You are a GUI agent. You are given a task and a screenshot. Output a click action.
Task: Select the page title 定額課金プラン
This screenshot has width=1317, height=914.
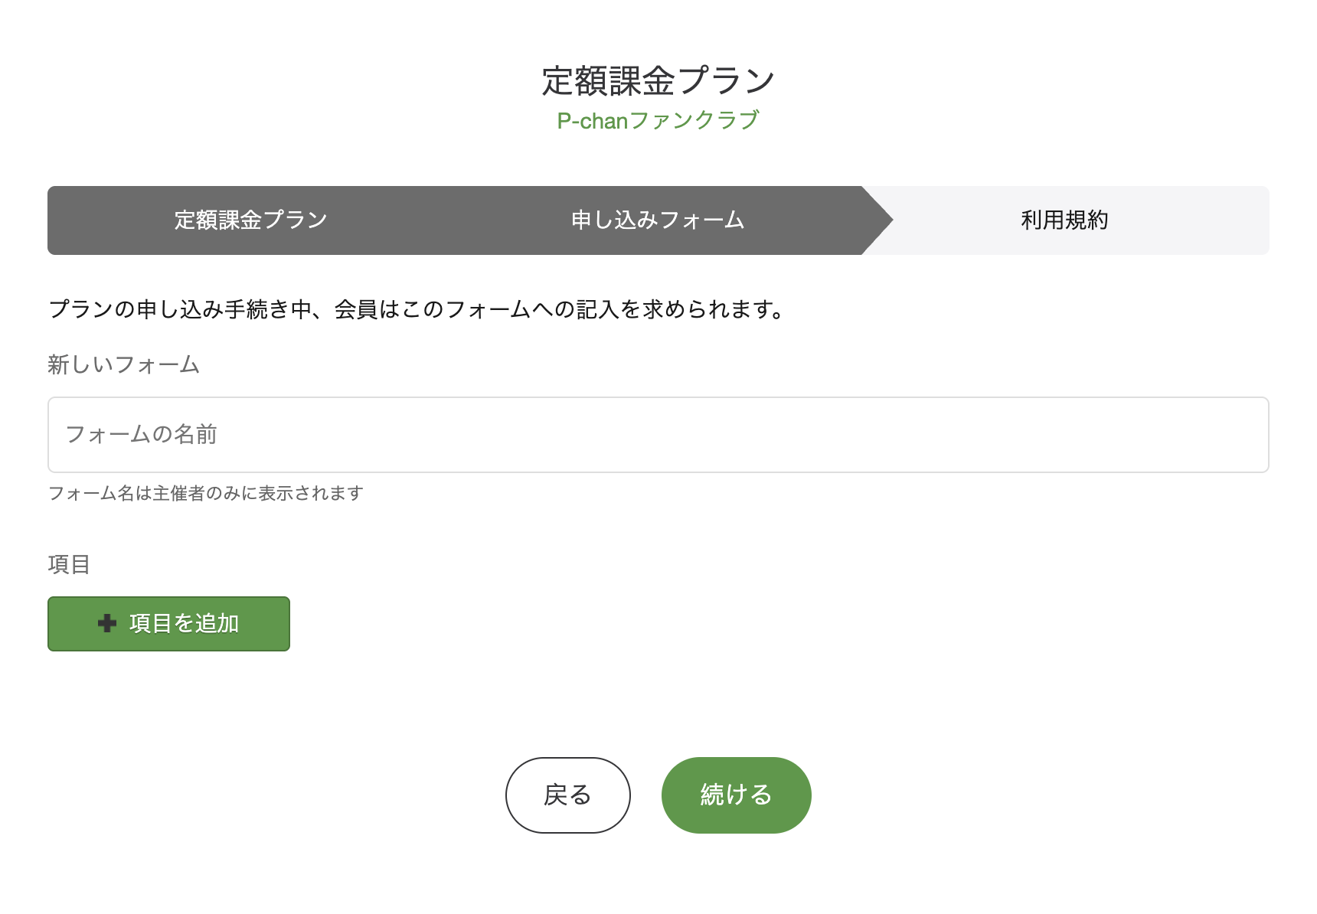(658, 77)
